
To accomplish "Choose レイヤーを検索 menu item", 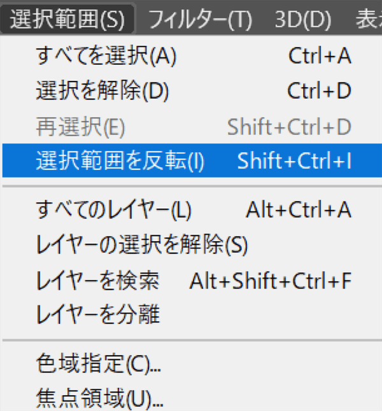I will click(x=192, y=280).
